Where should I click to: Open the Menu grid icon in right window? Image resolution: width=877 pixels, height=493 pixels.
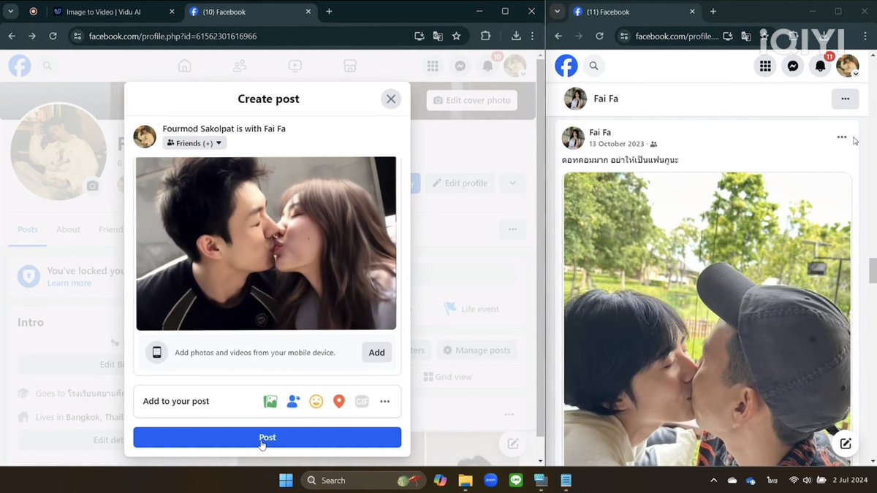[x=765, y=66]
